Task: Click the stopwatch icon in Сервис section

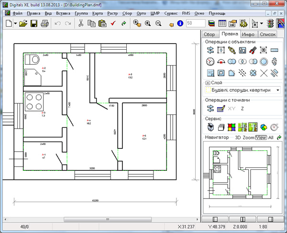Action: [274, 127]
